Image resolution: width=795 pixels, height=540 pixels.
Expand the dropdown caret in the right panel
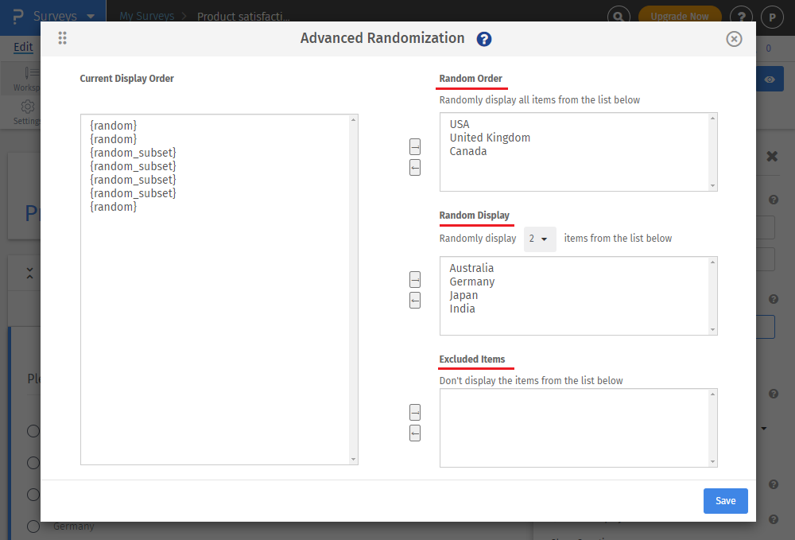763,428
